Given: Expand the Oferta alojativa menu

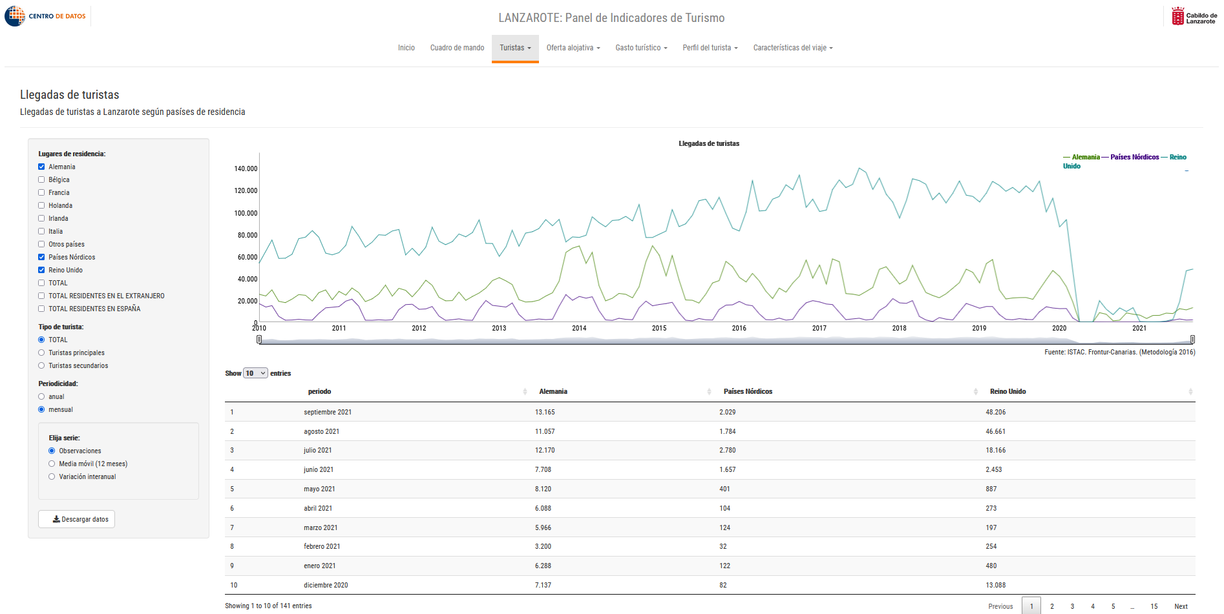Looking at the screenshot, I should click(573, 48).
